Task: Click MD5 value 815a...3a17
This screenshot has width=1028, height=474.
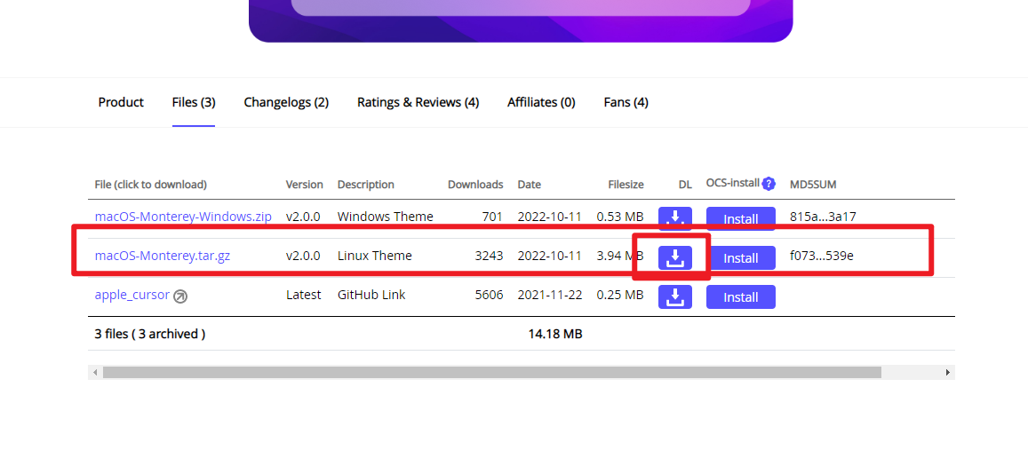Action: [823, 217]
